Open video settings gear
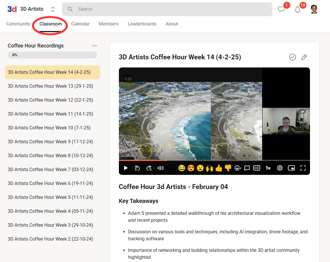Viewport: 330px width, 262px height. [x=280, y=168]
